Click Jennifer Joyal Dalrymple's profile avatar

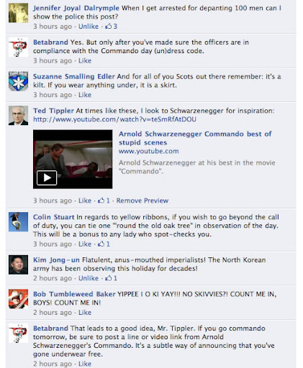pos(18,13)
